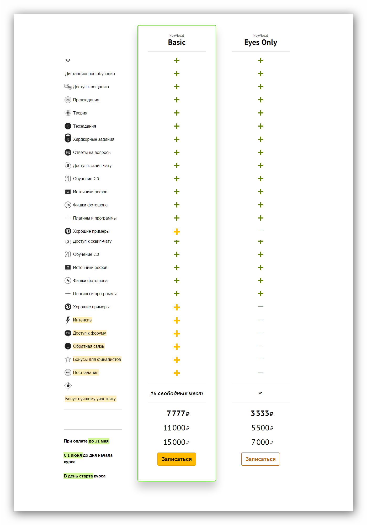The height and width of the screenshot is (525, 367).
Task: Select the Basic plan heading
Action: 177,42
